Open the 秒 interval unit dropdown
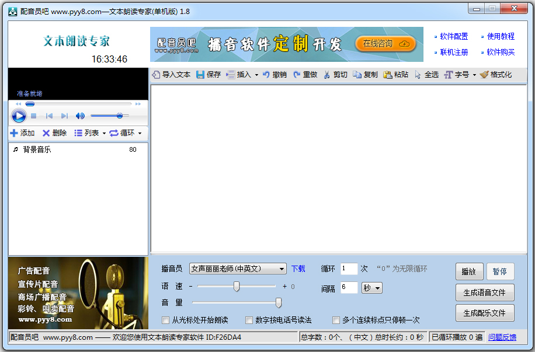The width and height of the screenshot is (535, 352). point(372,288)
